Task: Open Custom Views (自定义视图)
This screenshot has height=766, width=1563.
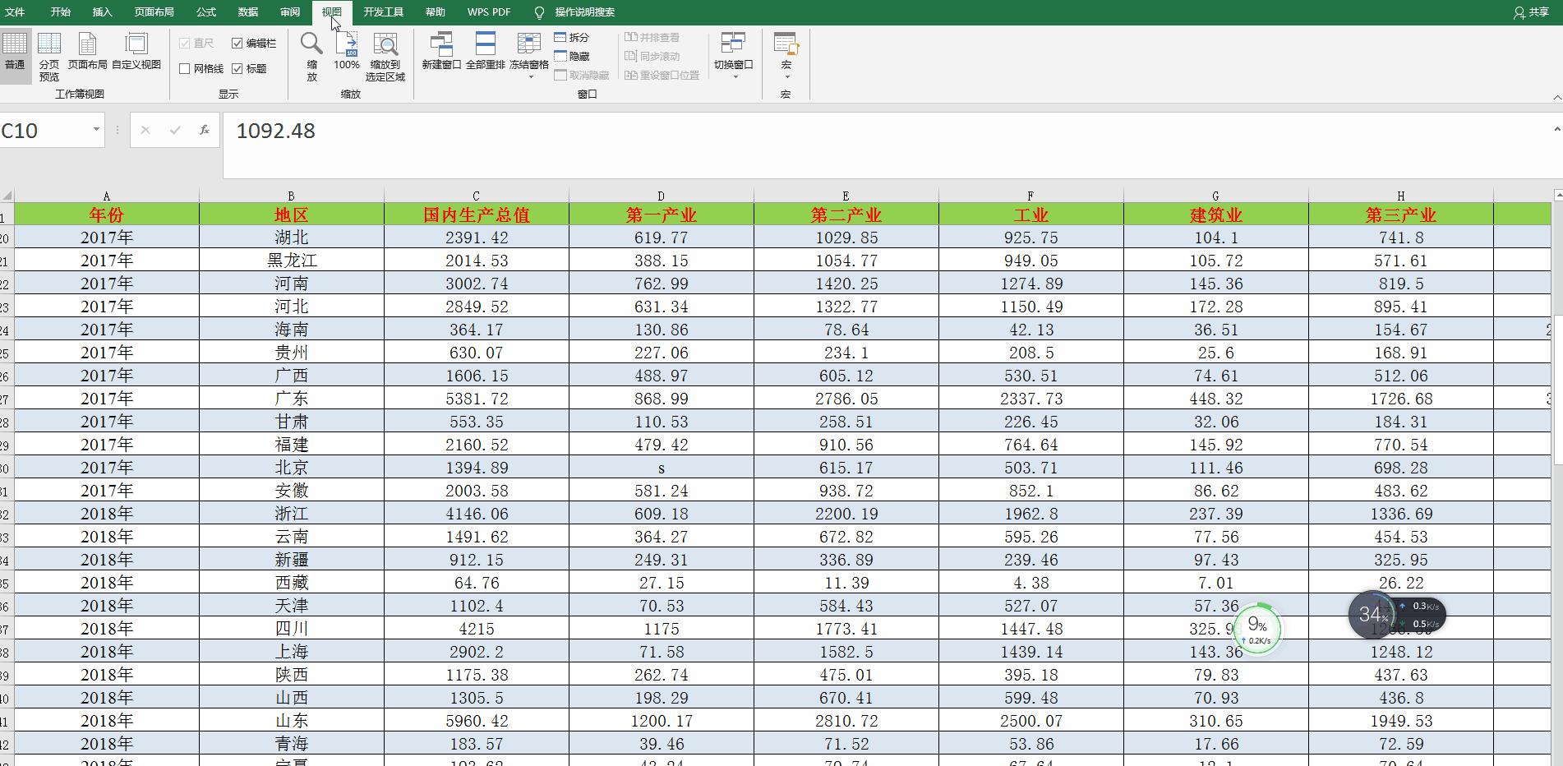Action: [x=136, y=52]
